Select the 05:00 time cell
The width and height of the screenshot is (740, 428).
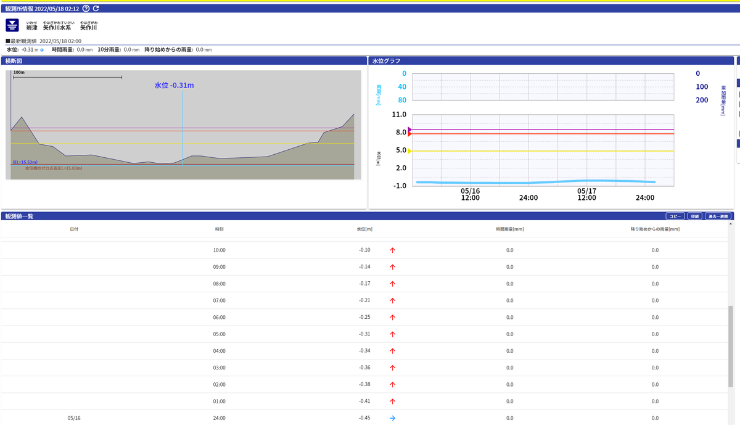click(220, 334)
